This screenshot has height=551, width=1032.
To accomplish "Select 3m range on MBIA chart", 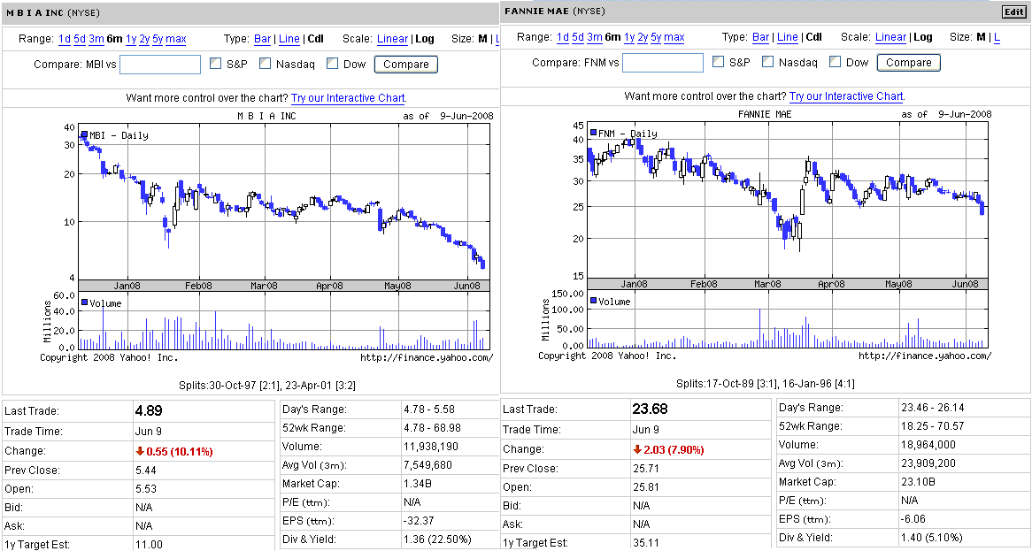I will coord(96,39).
